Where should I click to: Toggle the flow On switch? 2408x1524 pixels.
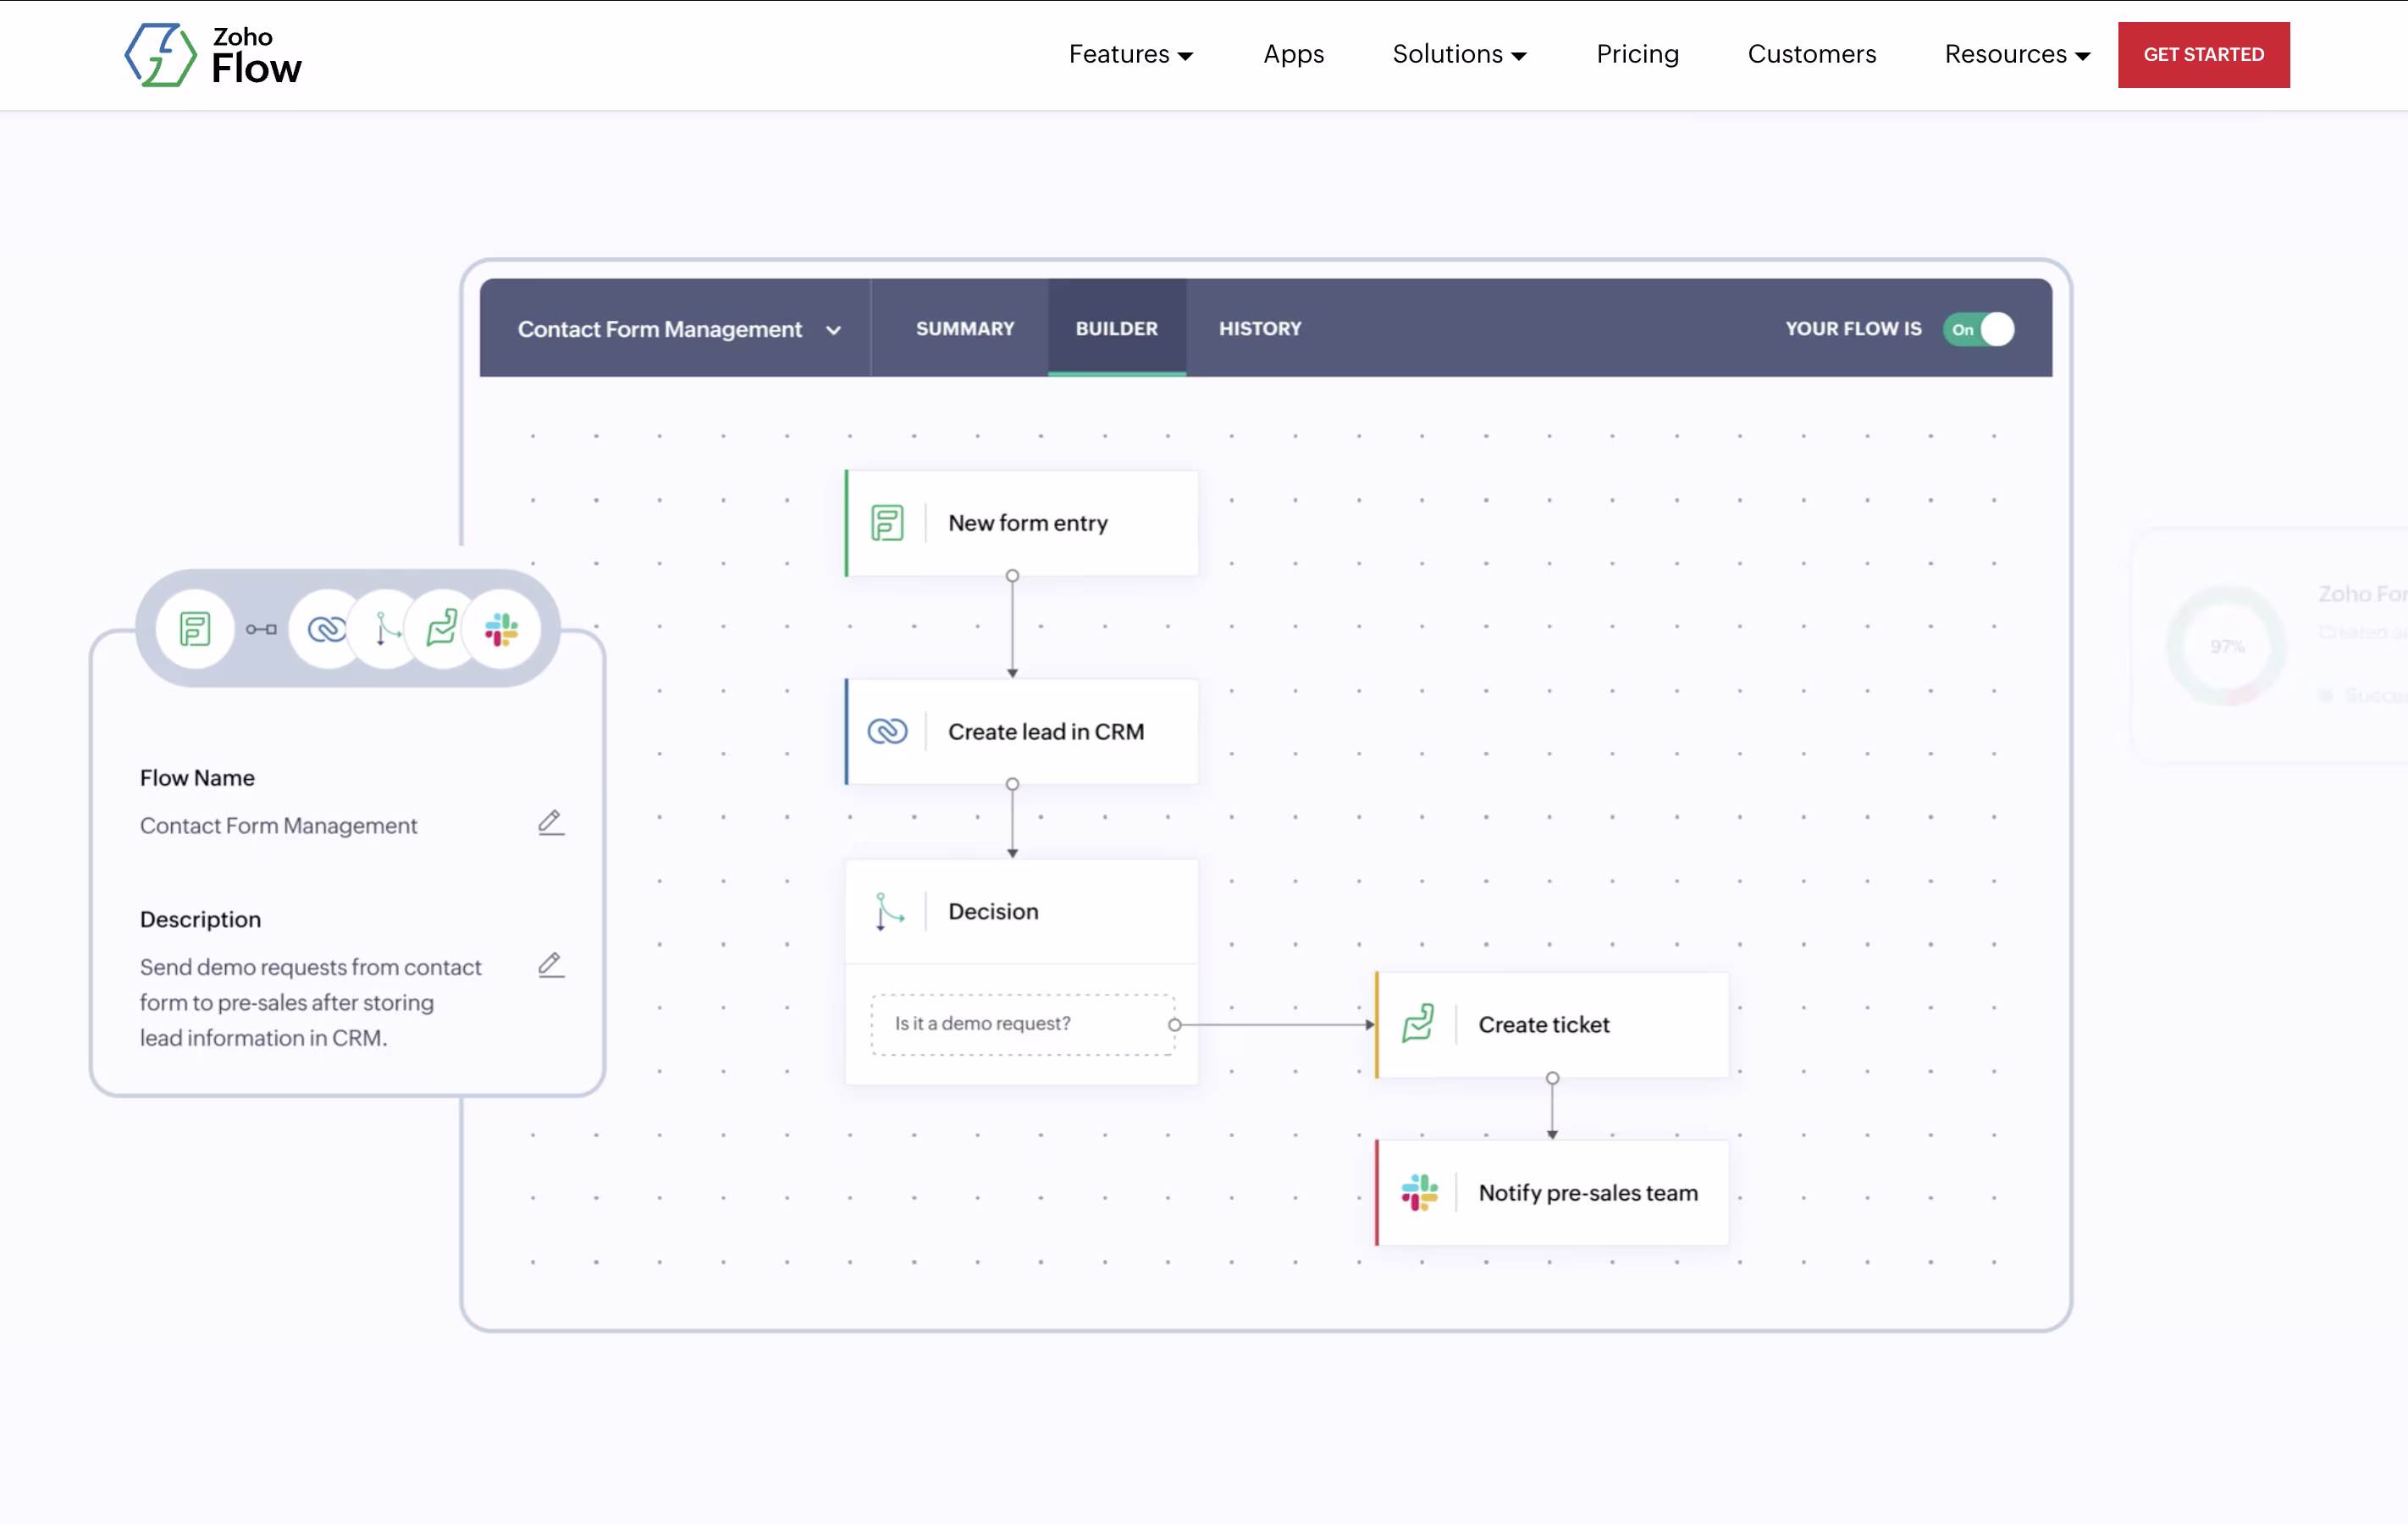[1979, 329]
